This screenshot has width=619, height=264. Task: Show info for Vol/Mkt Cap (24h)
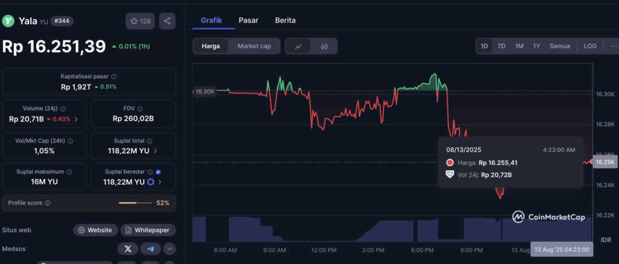pos(71,141)
